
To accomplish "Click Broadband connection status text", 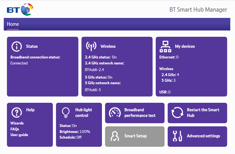I will (35, 57).
